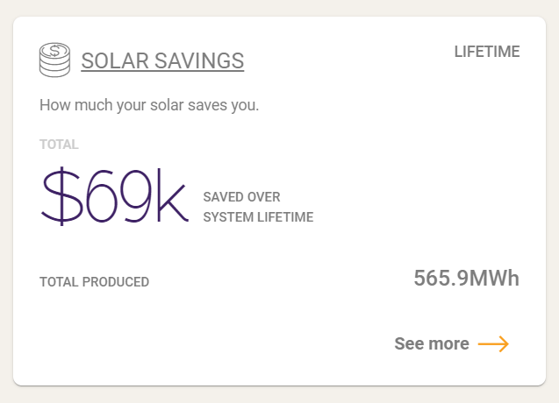Click the $69k total savings figure
The width and height of the screenshot is (559, 403).
114,197
